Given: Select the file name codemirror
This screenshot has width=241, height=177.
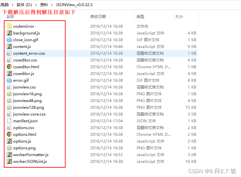Looking at the screenshot, I should pyautogui.click(x=24, y=26).
